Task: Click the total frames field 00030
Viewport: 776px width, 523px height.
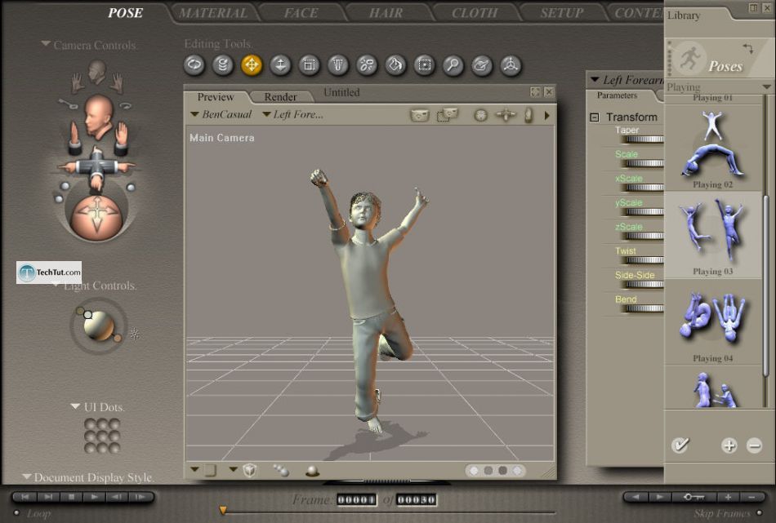Action: point(417,500)
